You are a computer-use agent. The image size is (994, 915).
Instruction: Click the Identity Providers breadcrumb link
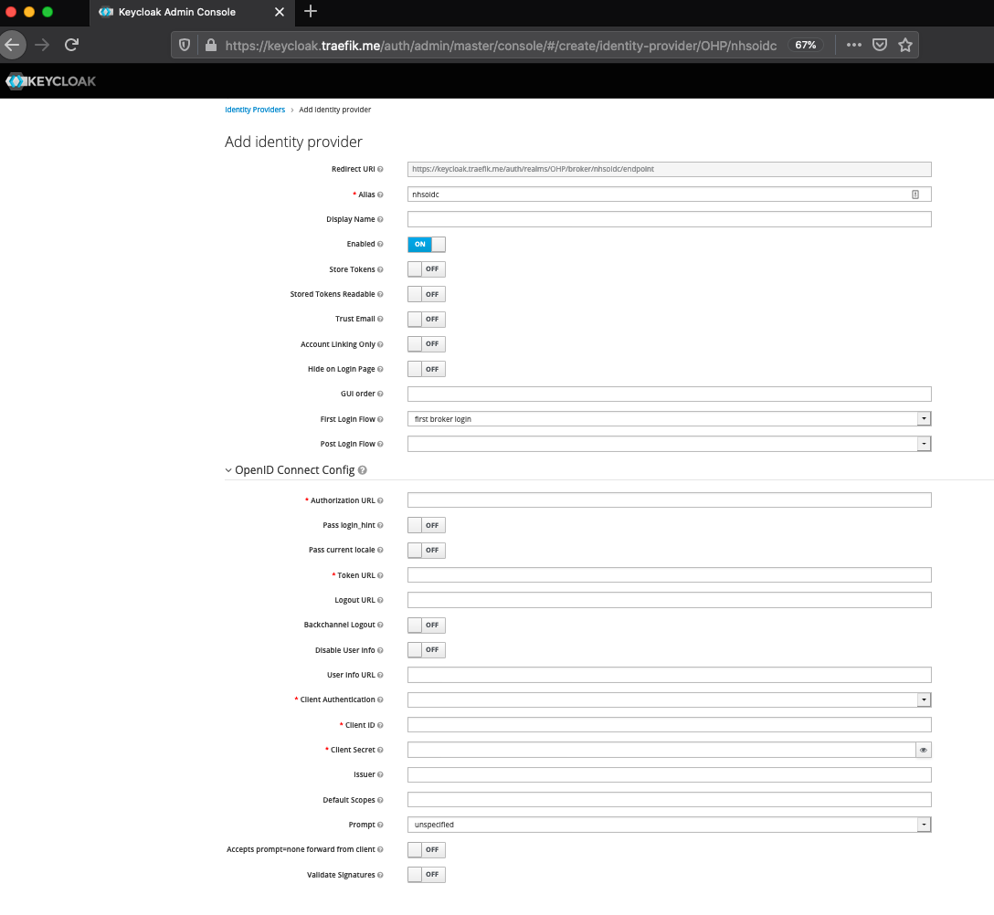[x=255, y=110]
